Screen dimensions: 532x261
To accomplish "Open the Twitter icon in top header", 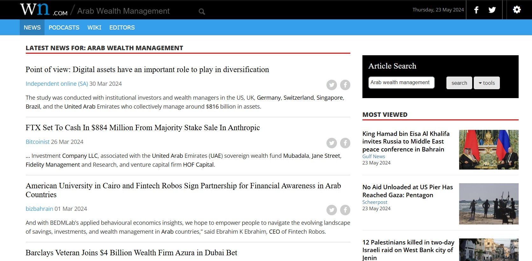I will [492, 10].
